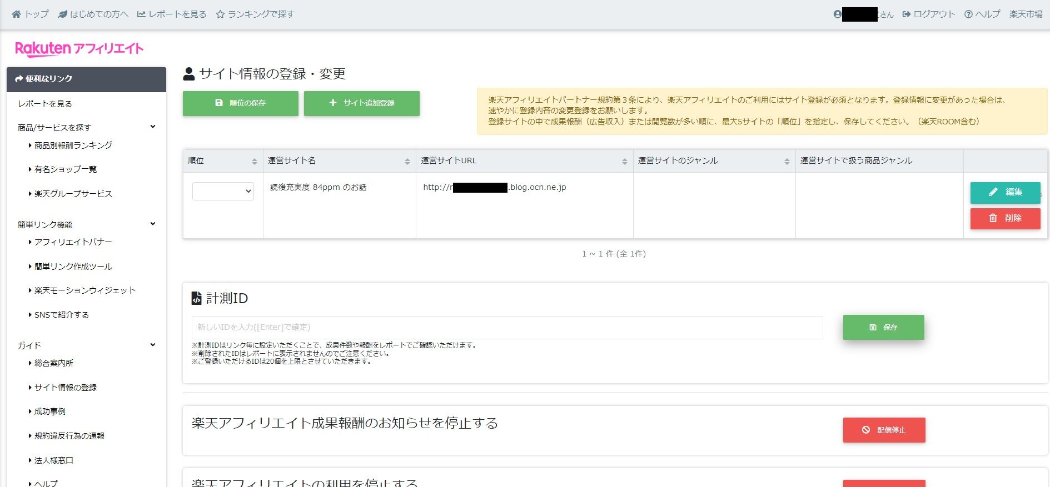Screen dimensions: 1050x487
Task: Click the code file icon beside 計測ID
Action: point(196,299)
